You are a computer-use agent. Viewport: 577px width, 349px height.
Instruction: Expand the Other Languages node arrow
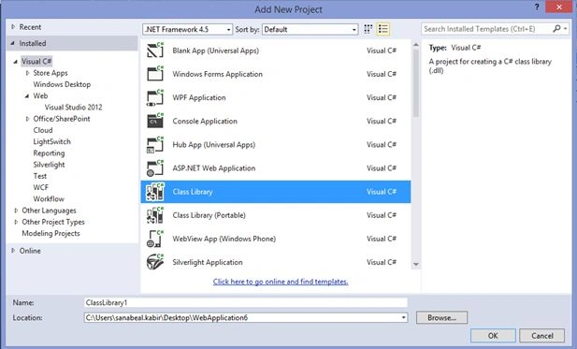(16, 211)
